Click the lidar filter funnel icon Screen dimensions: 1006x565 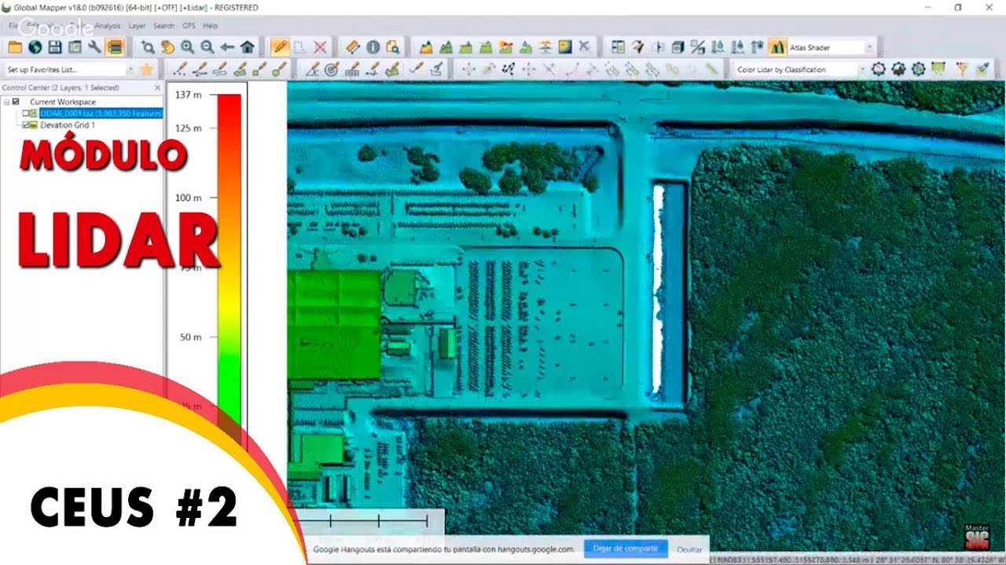tap(960, 69)
